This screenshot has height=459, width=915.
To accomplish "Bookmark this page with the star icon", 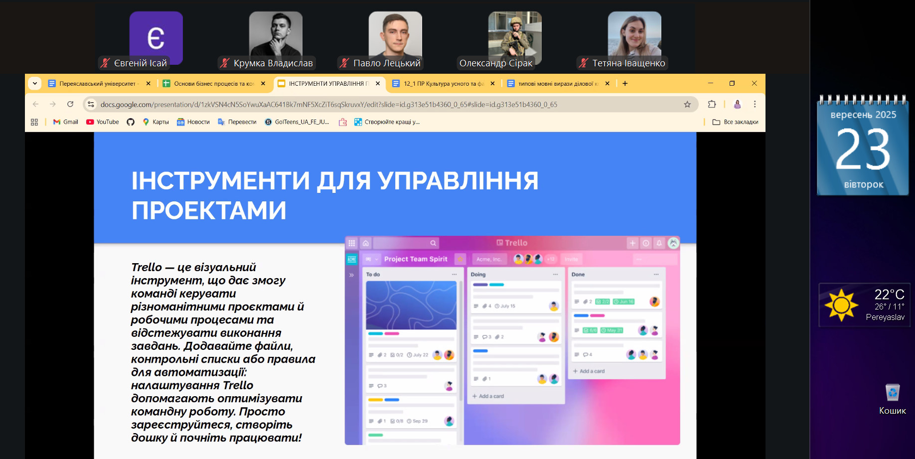I will coord(687,104).
